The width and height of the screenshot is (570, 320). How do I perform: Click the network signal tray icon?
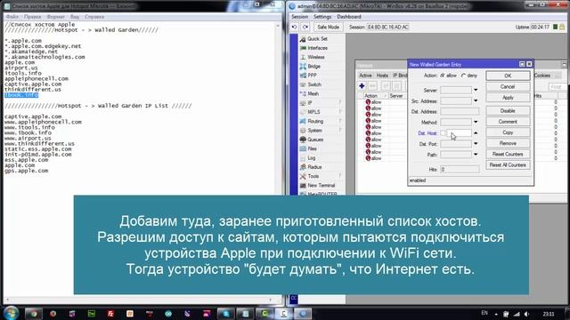coord(517,314)
